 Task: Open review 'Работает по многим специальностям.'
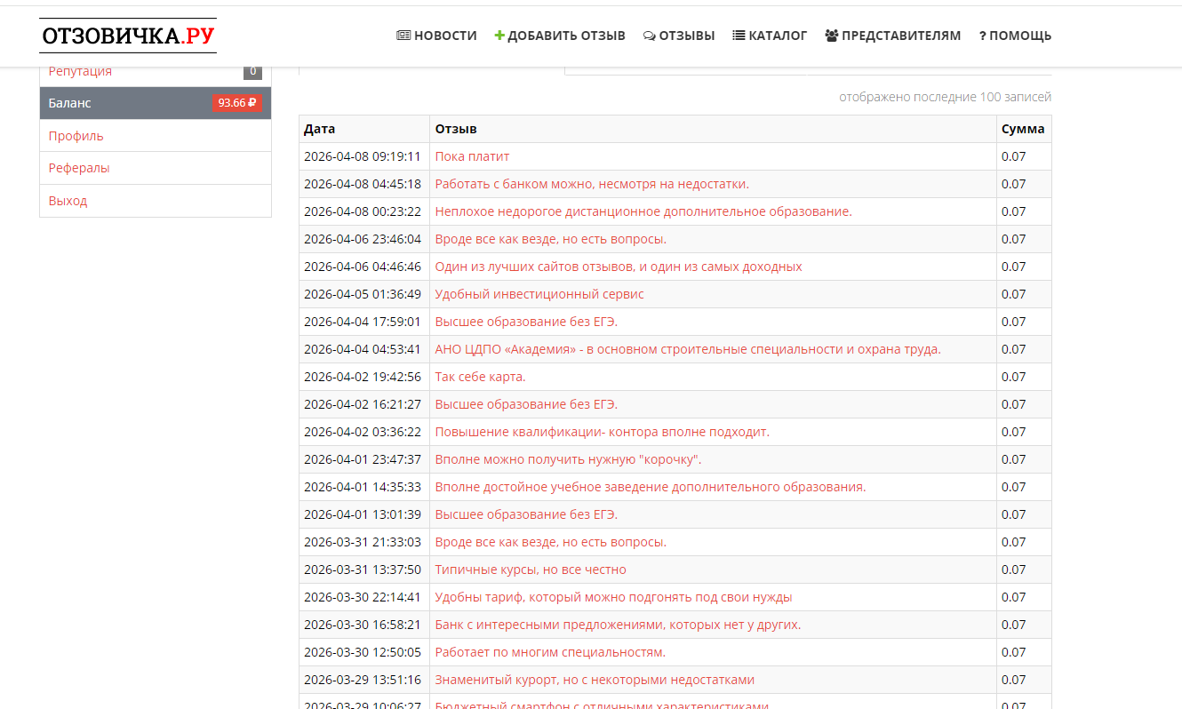click(550, 652)
